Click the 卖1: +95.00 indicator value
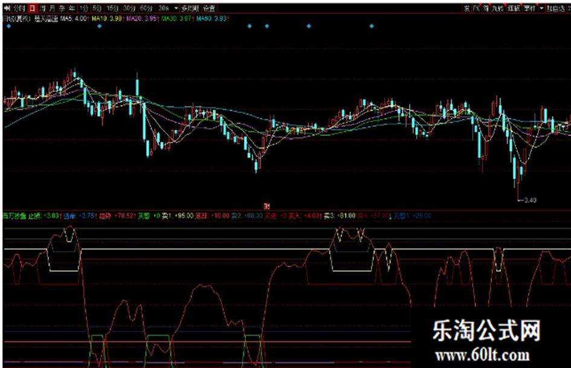571x368 pixels. (178, 216)
